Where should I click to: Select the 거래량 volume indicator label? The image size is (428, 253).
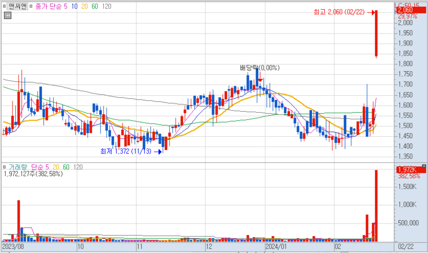tap(18, 167)
